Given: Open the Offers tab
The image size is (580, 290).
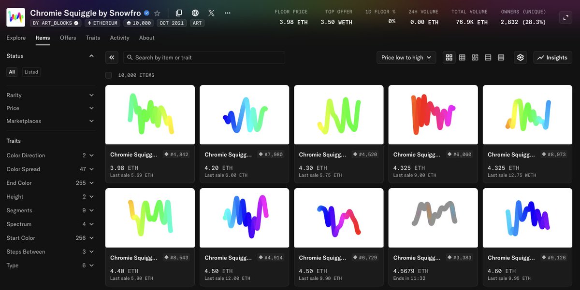Looking at the screenshot, I should coord(68,38).
